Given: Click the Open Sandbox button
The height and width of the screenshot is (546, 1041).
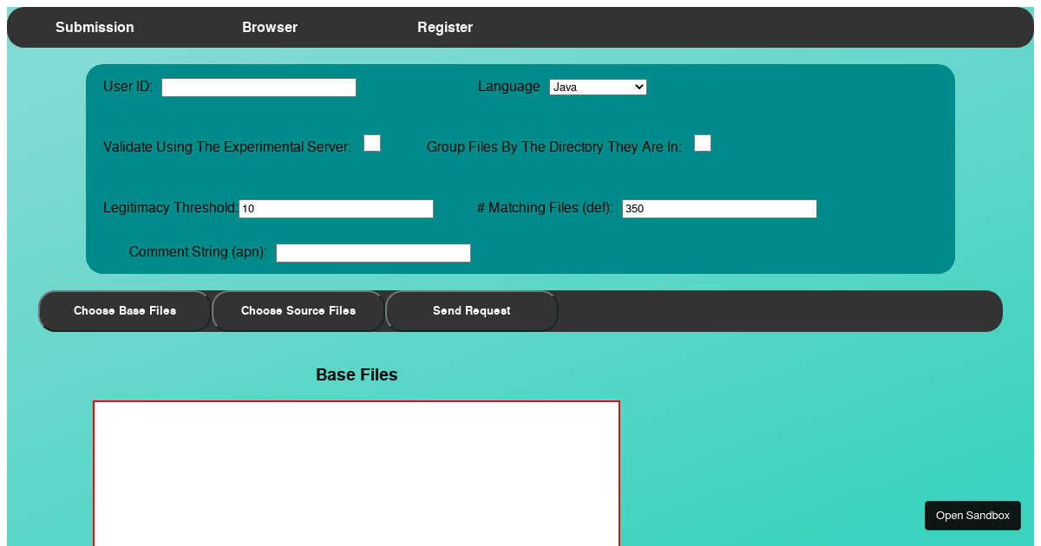Looking at the screenshot, I should click(972, 515).
